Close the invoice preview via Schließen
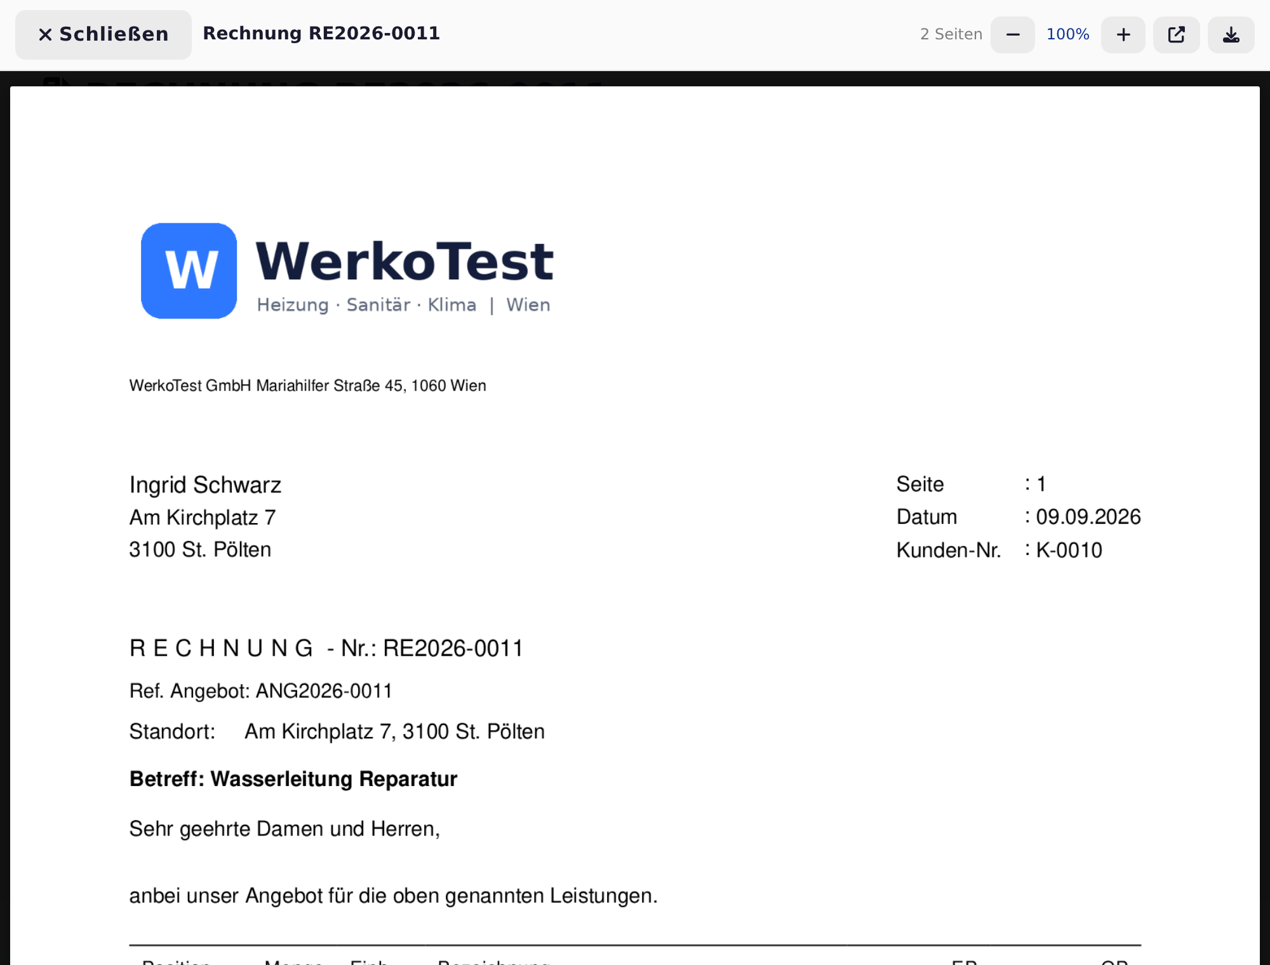The width and height of the screenshot is (1270, 965). 104,34
